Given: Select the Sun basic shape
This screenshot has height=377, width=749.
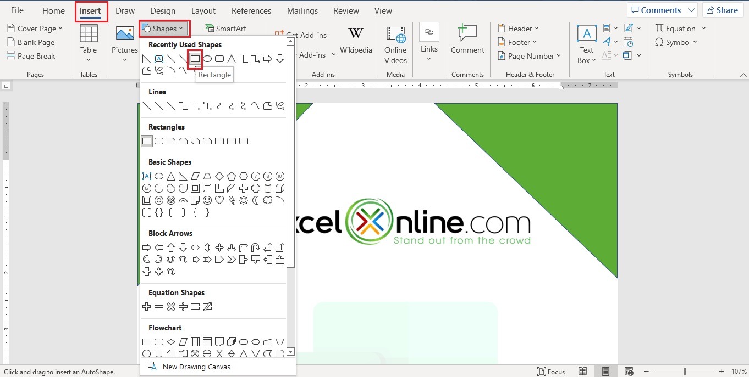Looking at the screenshot, I should [x=244, y=200].
